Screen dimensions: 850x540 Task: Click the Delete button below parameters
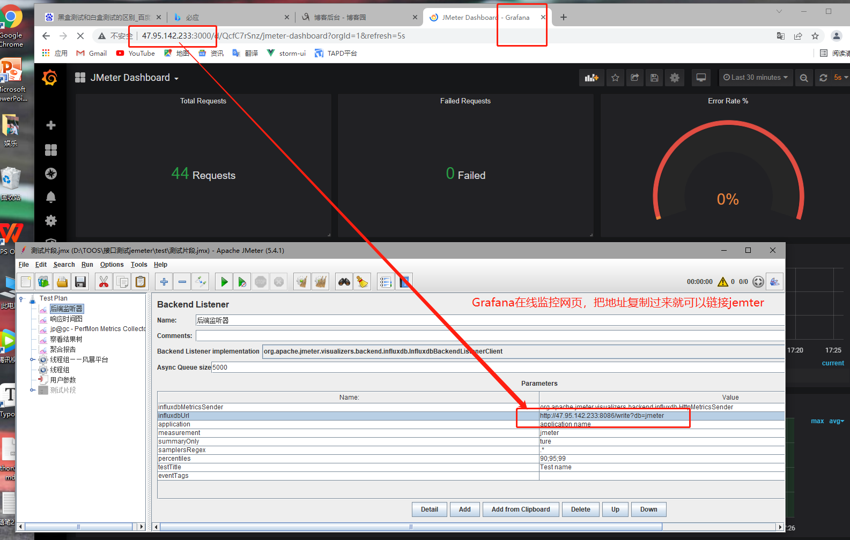[x=580, y=509]
